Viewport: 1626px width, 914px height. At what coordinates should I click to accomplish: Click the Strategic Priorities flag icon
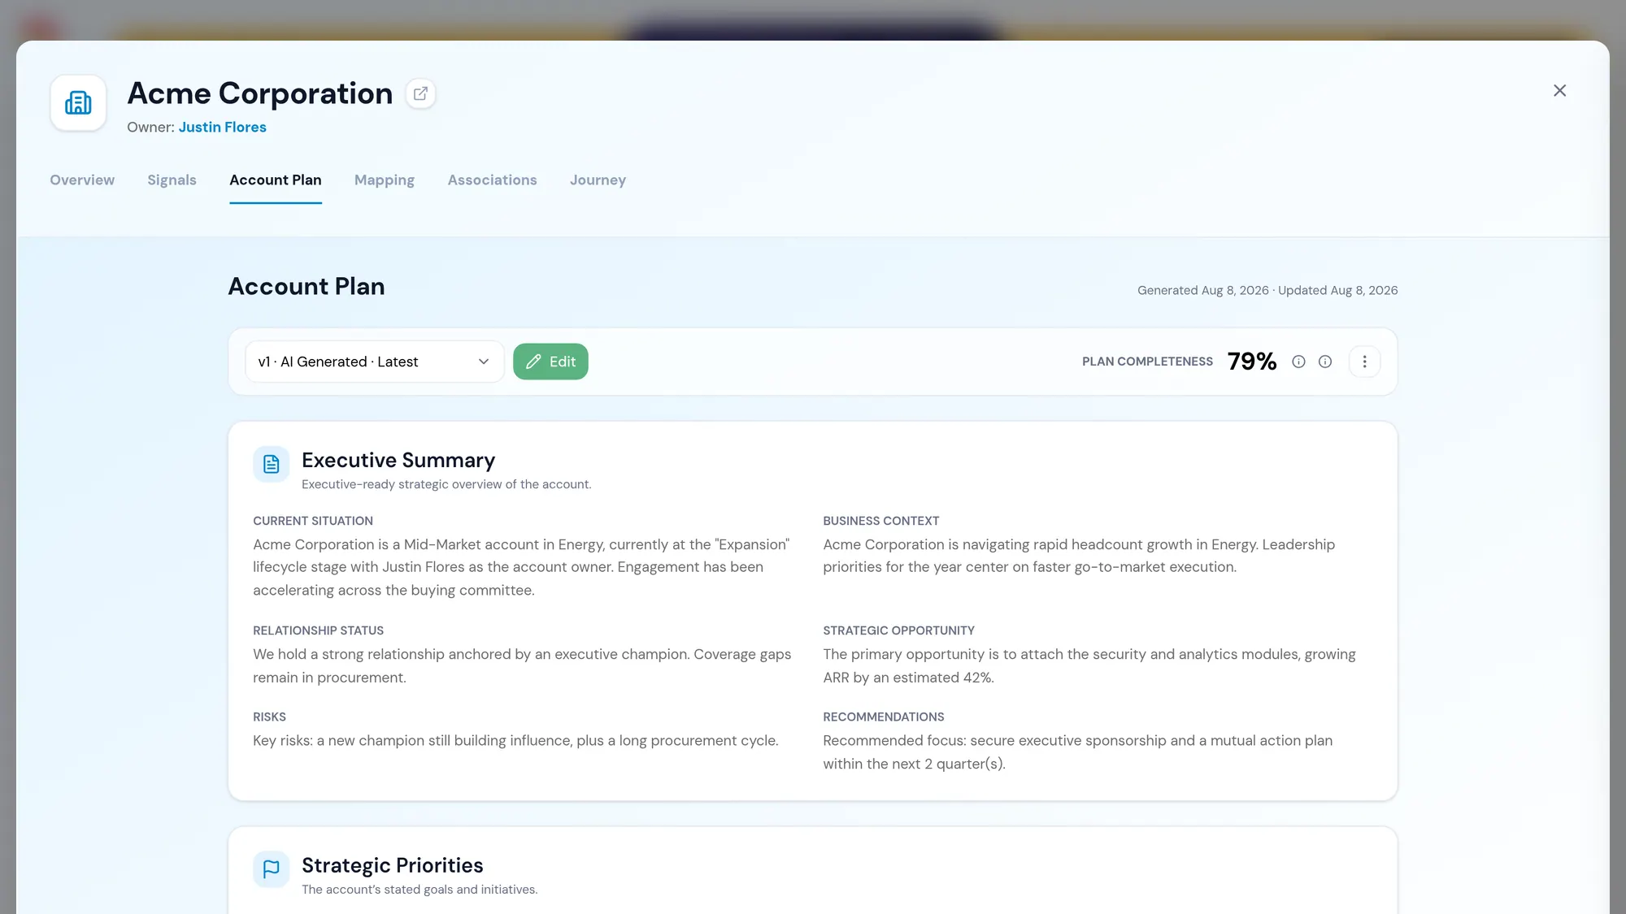tap(271, 869)
